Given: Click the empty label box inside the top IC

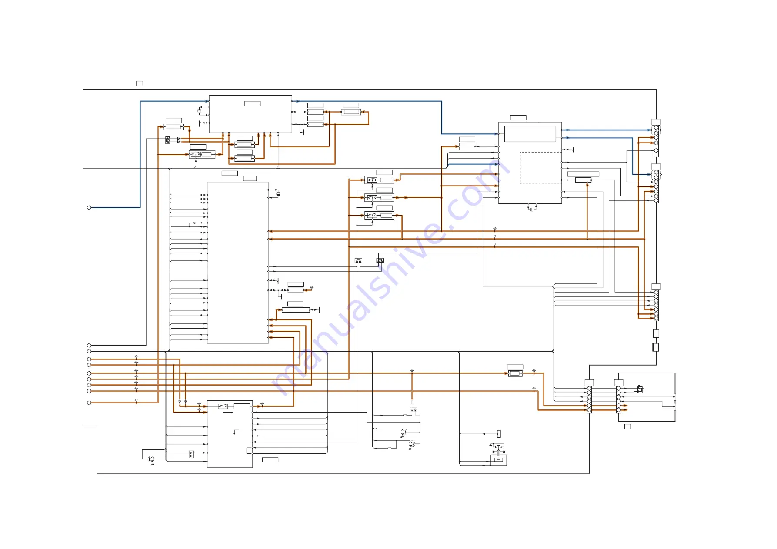Looking at the screenshot, I should click(253, 103).
